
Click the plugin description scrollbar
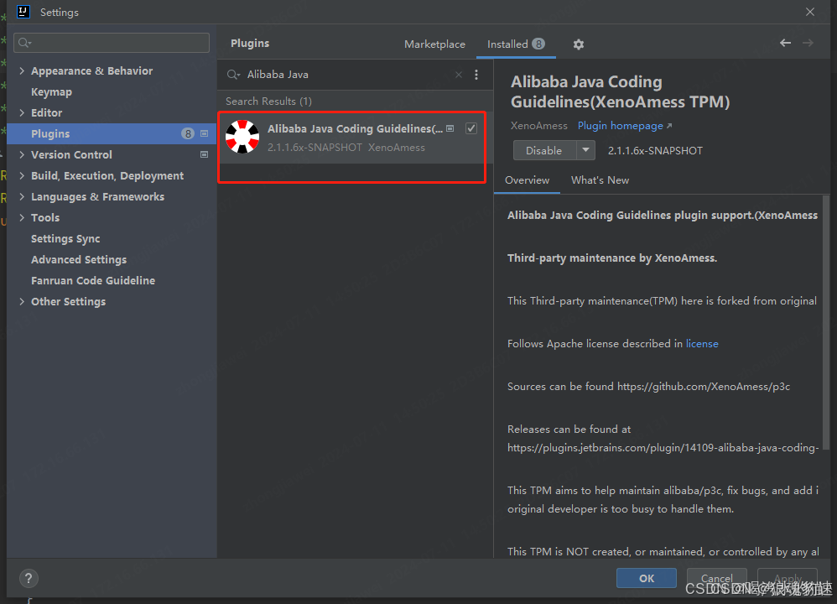(826, 323)
